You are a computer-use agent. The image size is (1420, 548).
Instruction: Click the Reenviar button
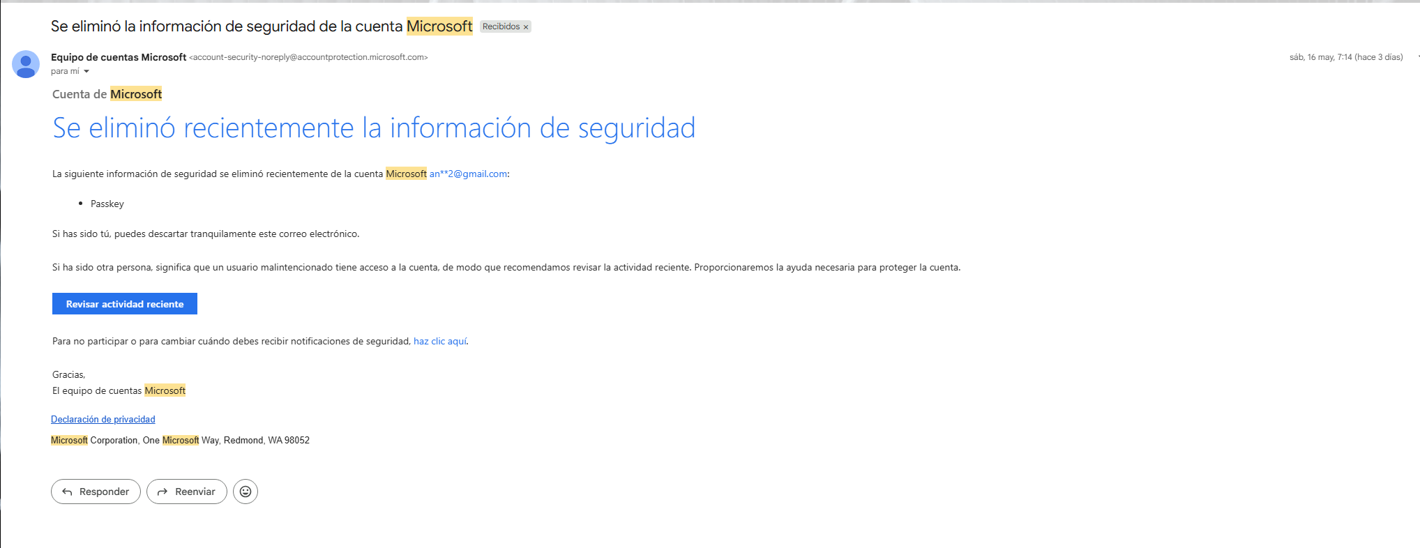(x=187, y=492)
